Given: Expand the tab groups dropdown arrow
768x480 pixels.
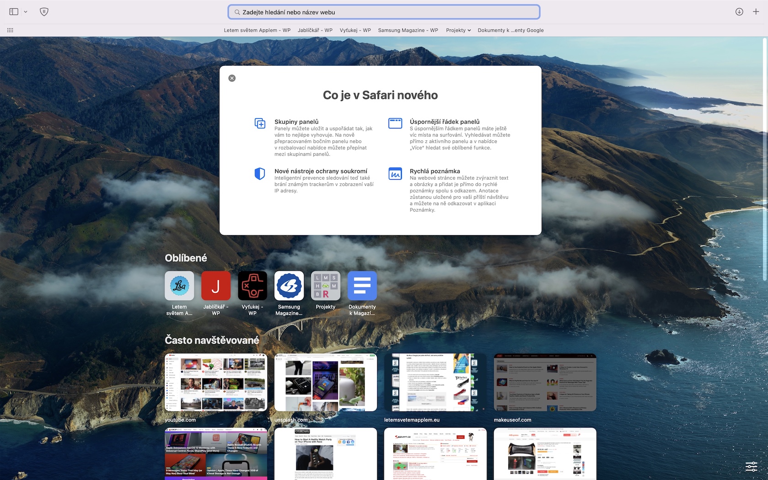Looking at the screenshot, I should 26,12.
